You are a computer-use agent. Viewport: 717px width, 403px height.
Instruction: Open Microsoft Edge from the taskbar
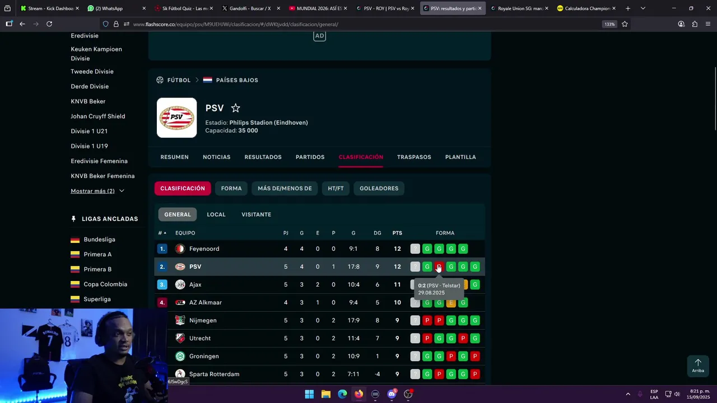click(342, 394)
